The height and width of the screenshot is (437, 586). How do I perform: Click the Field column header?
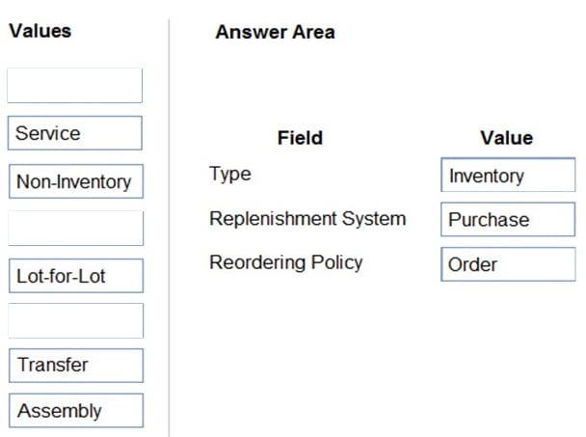pyautogui.click(x=300, y=138)
